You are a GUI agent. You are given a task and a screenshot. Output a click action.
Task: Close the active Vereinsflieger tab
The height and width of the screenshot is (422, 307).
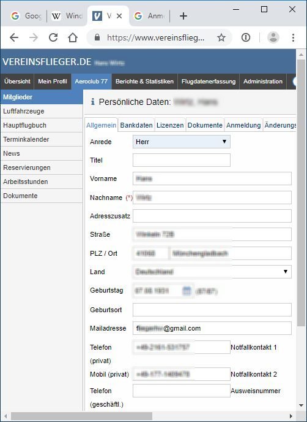tap(119, 16)
